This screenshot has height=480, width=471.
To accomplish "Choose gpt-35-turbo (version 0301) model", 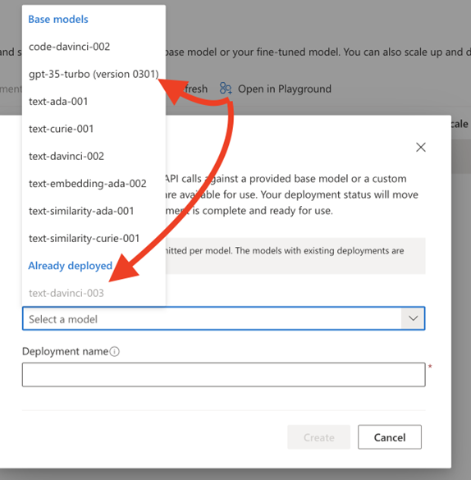I will [x=94, y=74].
